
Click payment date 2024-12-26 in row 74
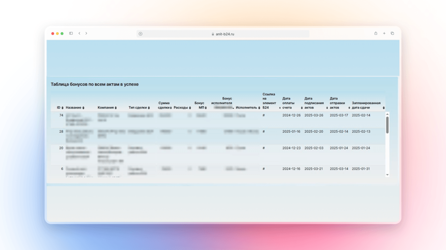click(x=292, y=115)
